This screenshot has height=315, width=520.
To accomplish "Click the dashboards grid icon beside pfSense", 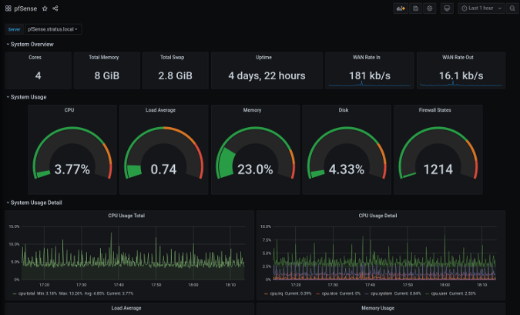I will [8, 8].
